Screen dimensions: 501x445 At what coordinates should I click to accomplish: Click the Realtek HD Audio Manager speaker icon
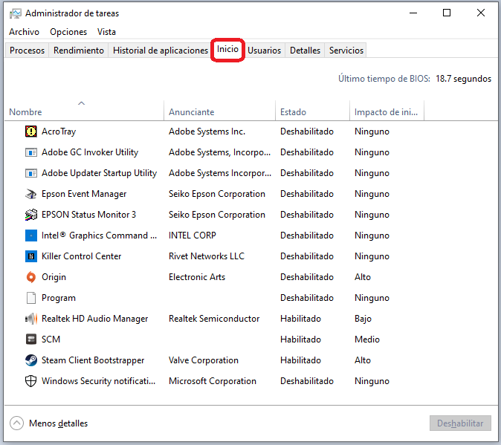(x=31, y=319)
